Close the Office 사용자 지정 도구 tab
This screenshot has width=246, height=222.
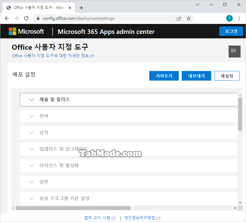(70, 8)
